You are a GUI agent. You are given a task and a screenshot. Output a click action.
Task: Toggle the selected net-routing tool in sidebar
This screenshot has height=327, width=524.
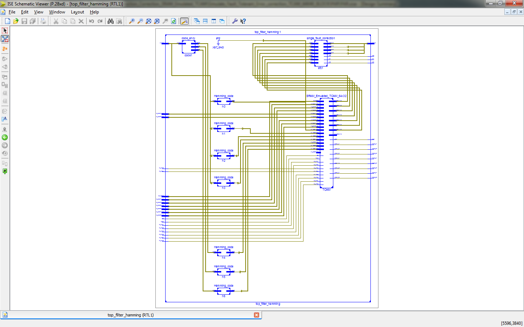[x=5, y=39]
